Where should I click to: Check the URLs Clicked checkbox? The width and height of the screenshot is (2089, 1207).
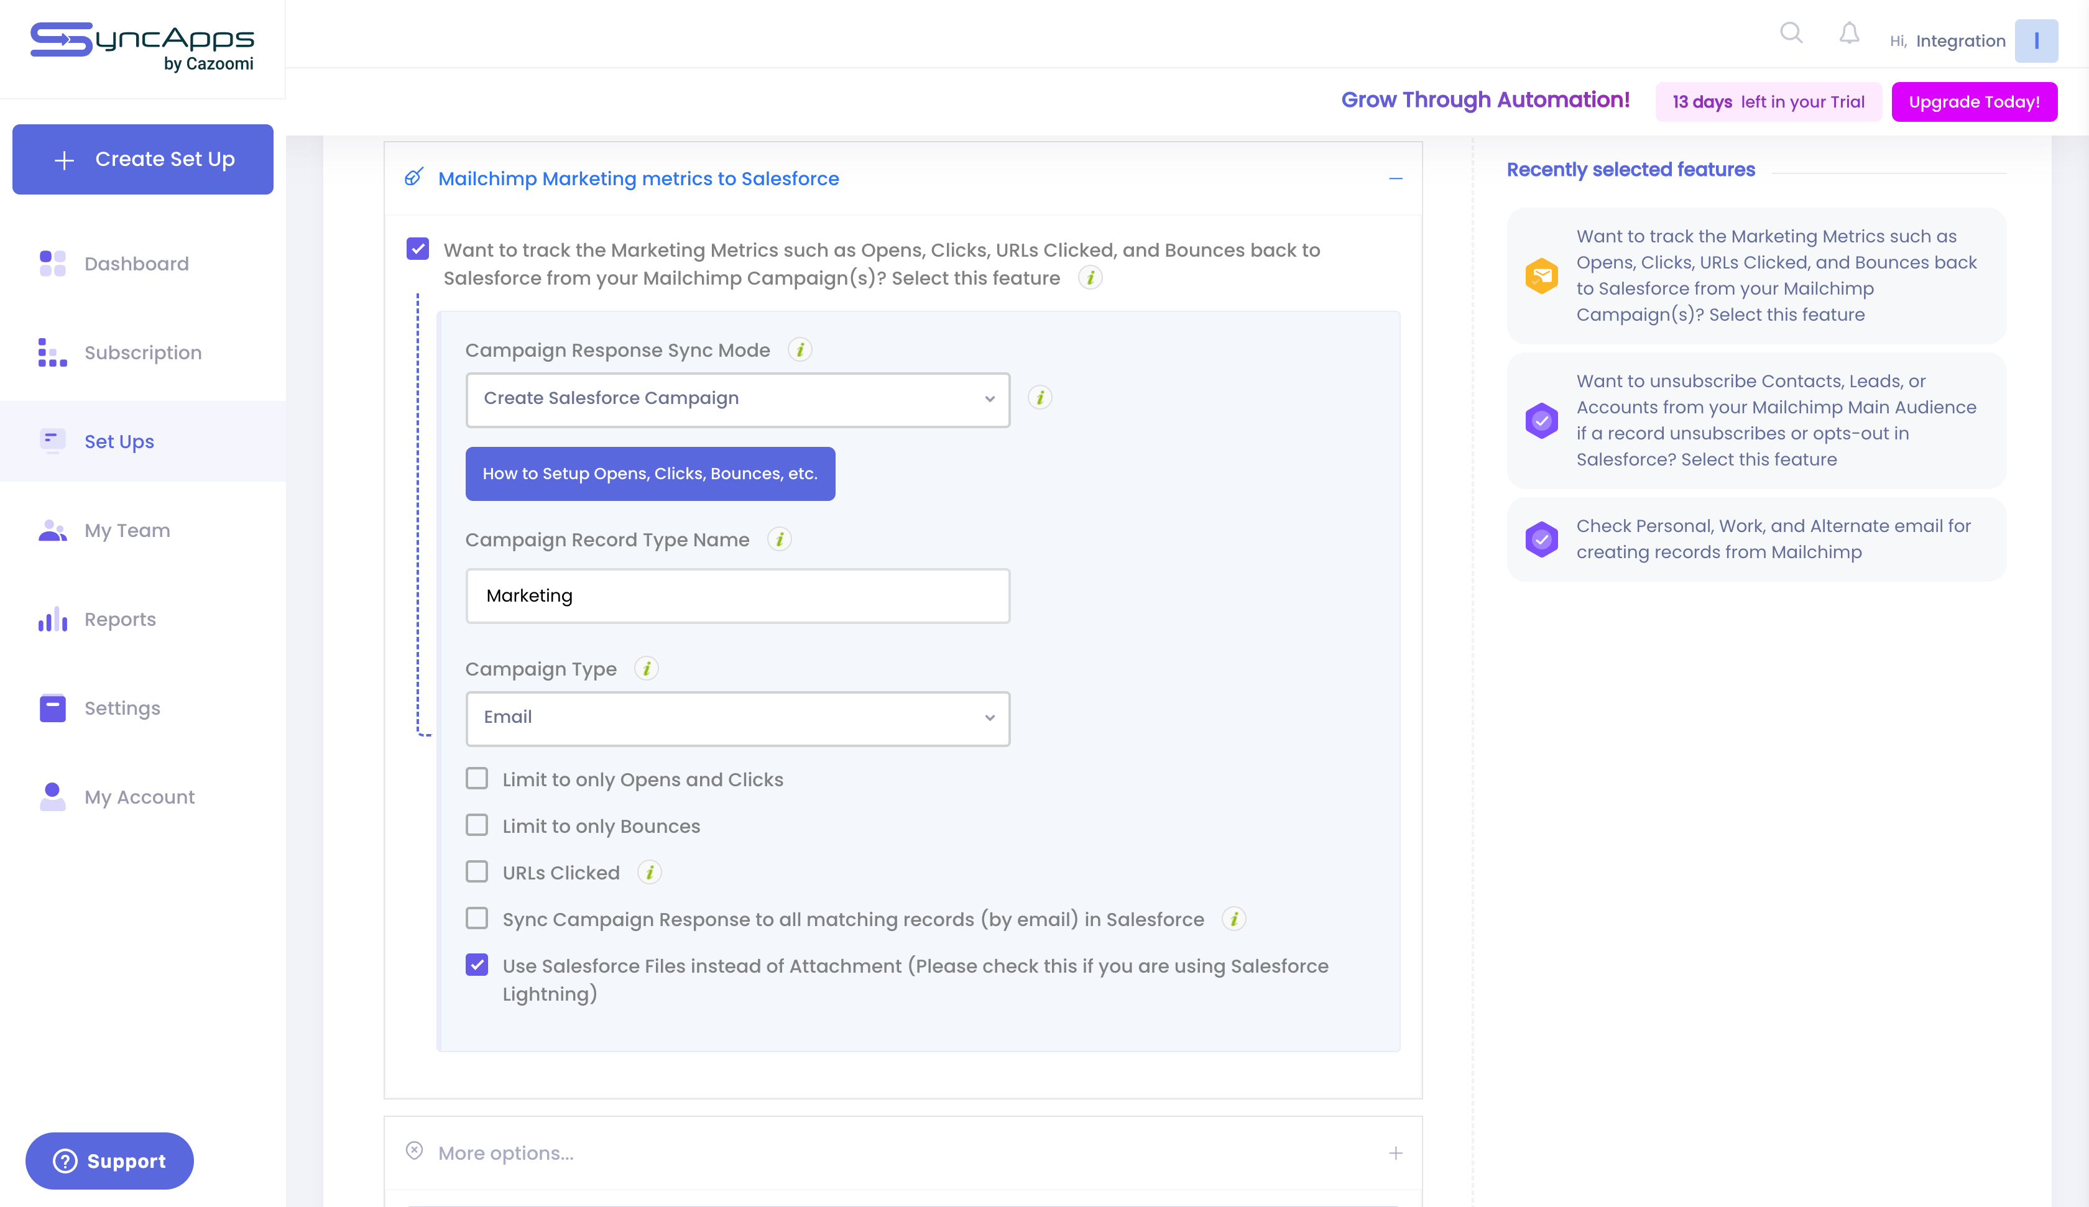pos(477,872)
